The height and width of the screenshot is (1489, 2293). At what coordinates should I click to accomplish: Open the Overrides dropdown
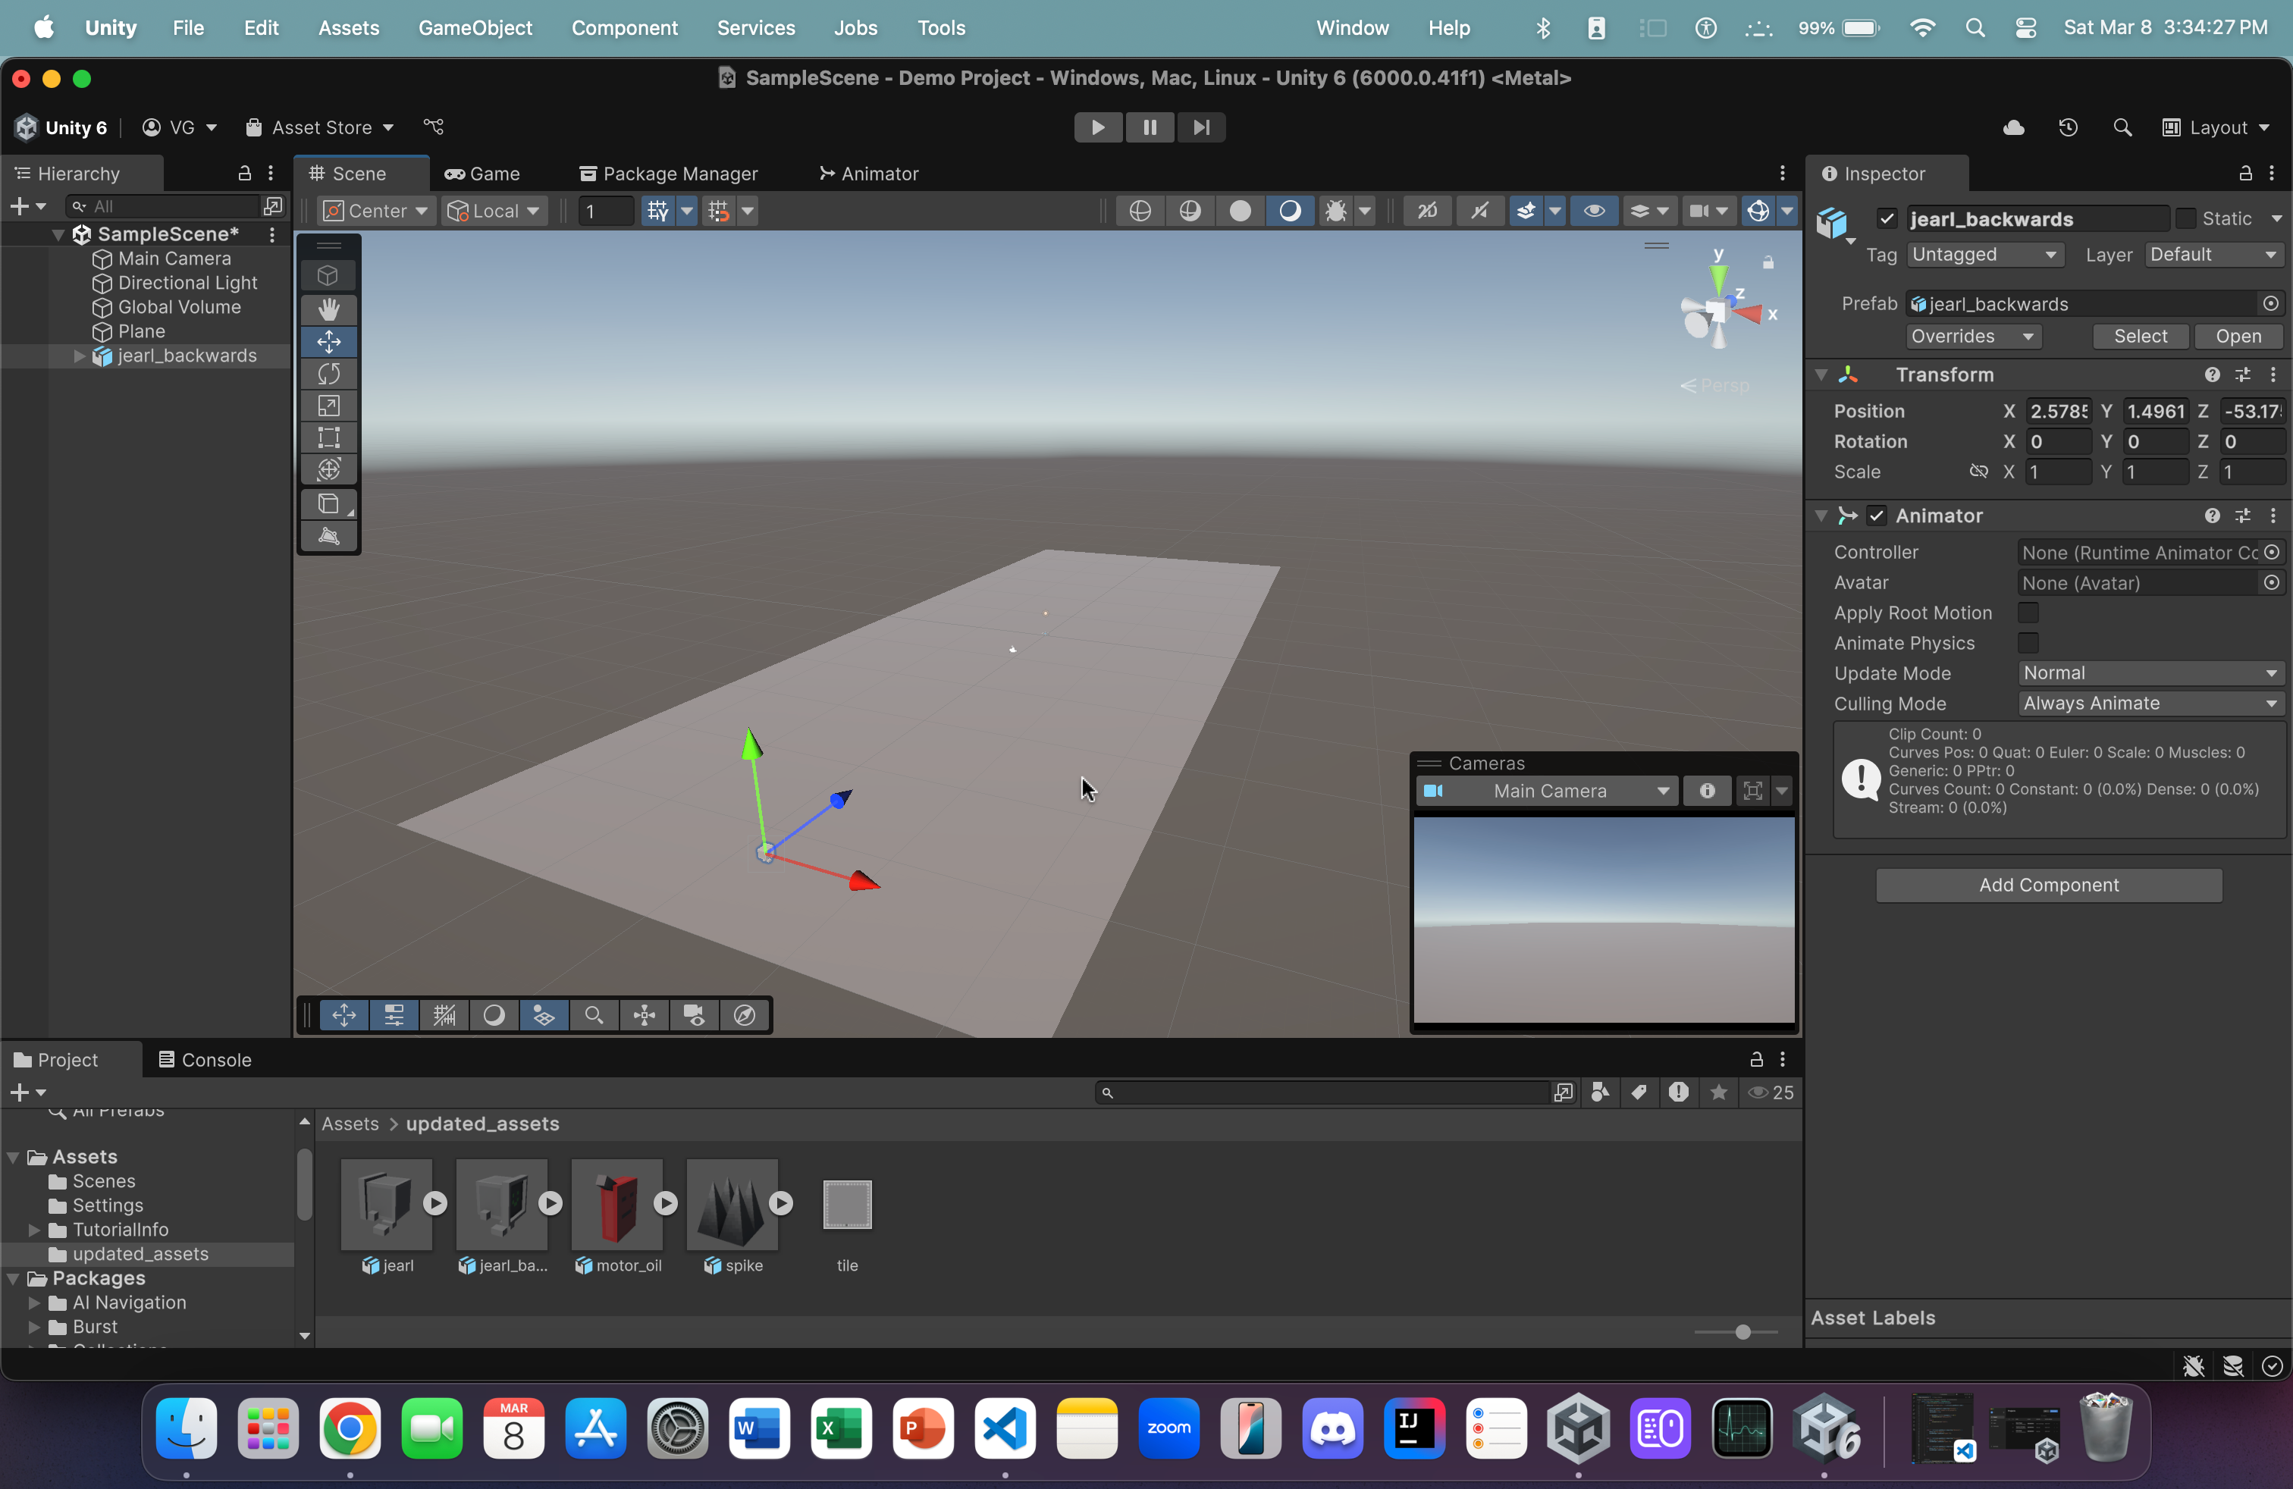(1973, 336)
